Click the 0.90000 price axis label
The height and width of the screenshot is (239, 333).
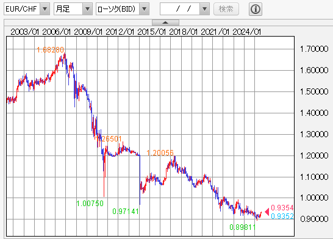(x=314, y=219)
